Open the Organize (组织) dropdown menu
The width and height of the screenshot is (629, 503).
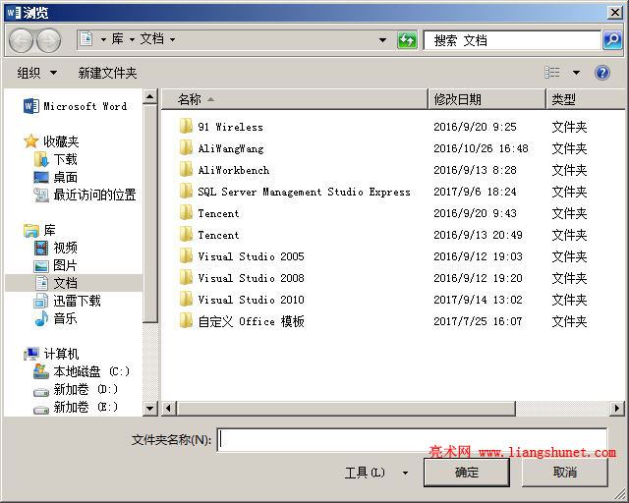point(37,73)
